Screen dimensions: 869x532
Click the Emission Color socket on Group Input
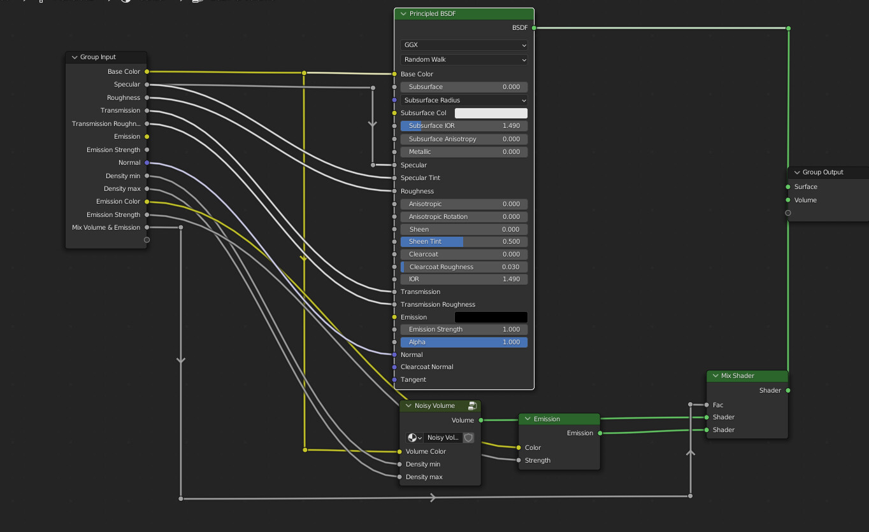click(147, 202)
